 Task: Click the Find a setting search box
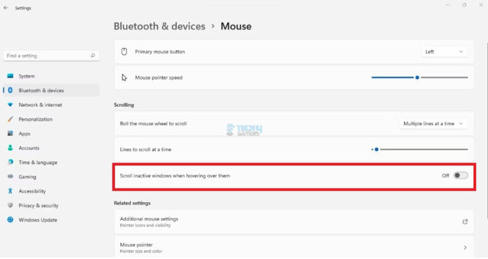point(46,55)
